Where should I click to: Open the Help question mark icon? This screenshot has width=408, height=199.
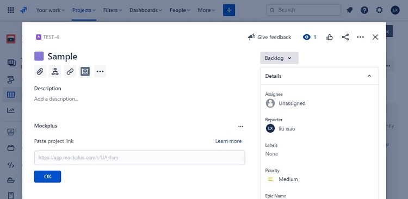(364, 10)
